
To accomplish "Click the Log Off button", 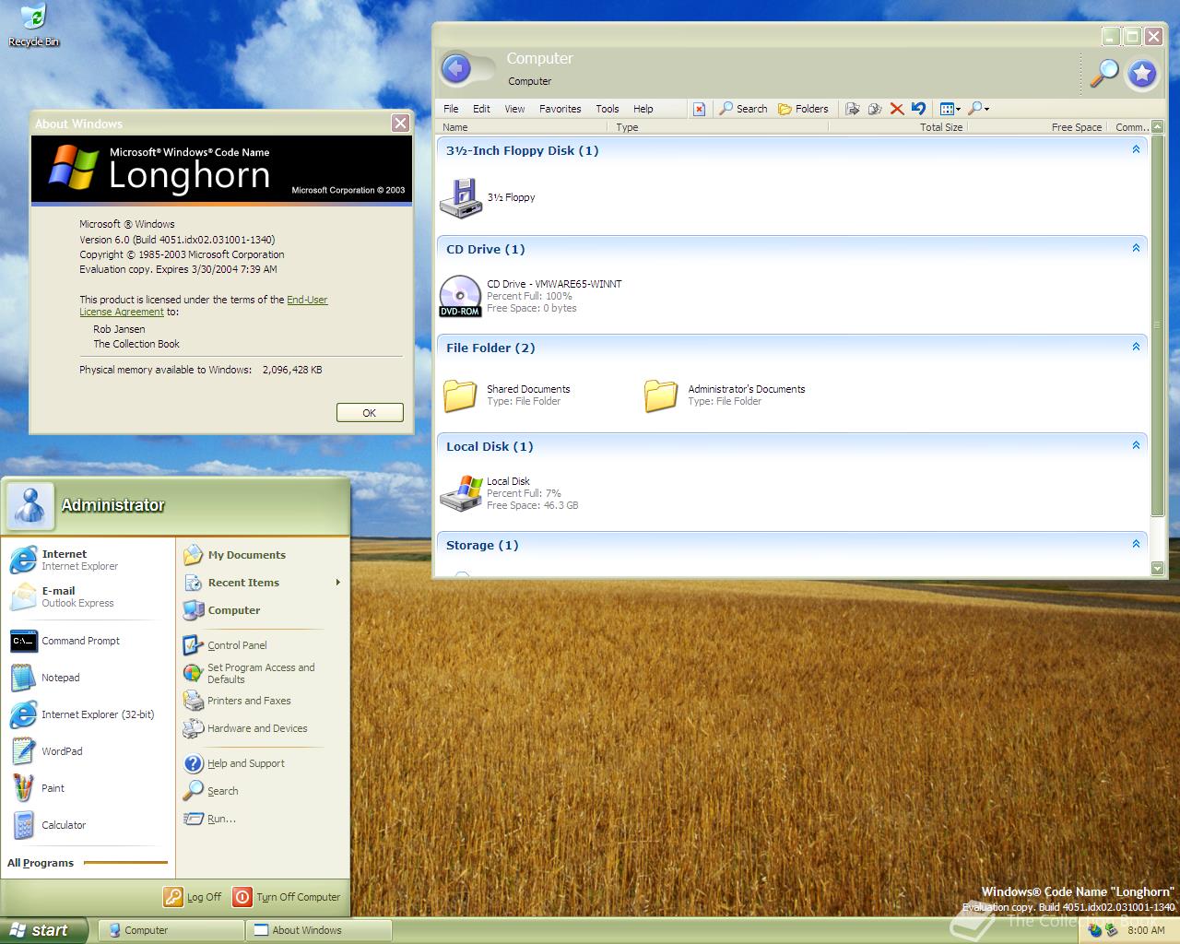I will click(193, 897).
